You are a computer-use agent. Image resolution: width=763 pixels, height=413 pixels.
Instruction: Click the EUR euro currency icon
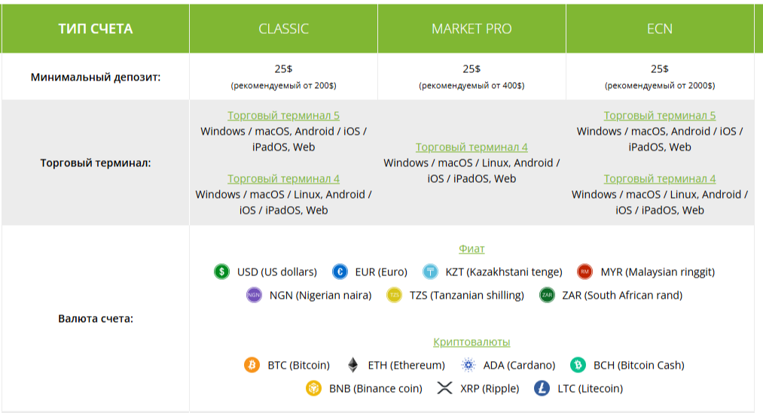click(340, 272)
